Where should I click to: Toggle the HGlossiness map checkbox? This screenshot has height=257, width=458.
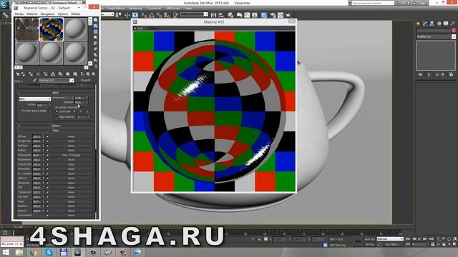tap(47, 155)
